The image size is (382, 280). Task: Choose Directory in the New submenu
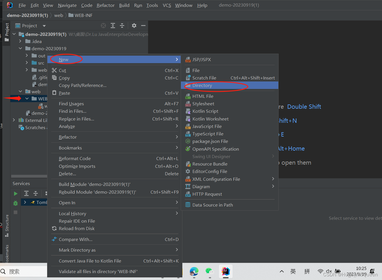(230, 85)
